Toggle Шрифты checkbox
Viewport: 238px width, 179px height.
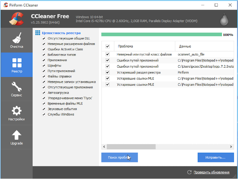[44, 66]
